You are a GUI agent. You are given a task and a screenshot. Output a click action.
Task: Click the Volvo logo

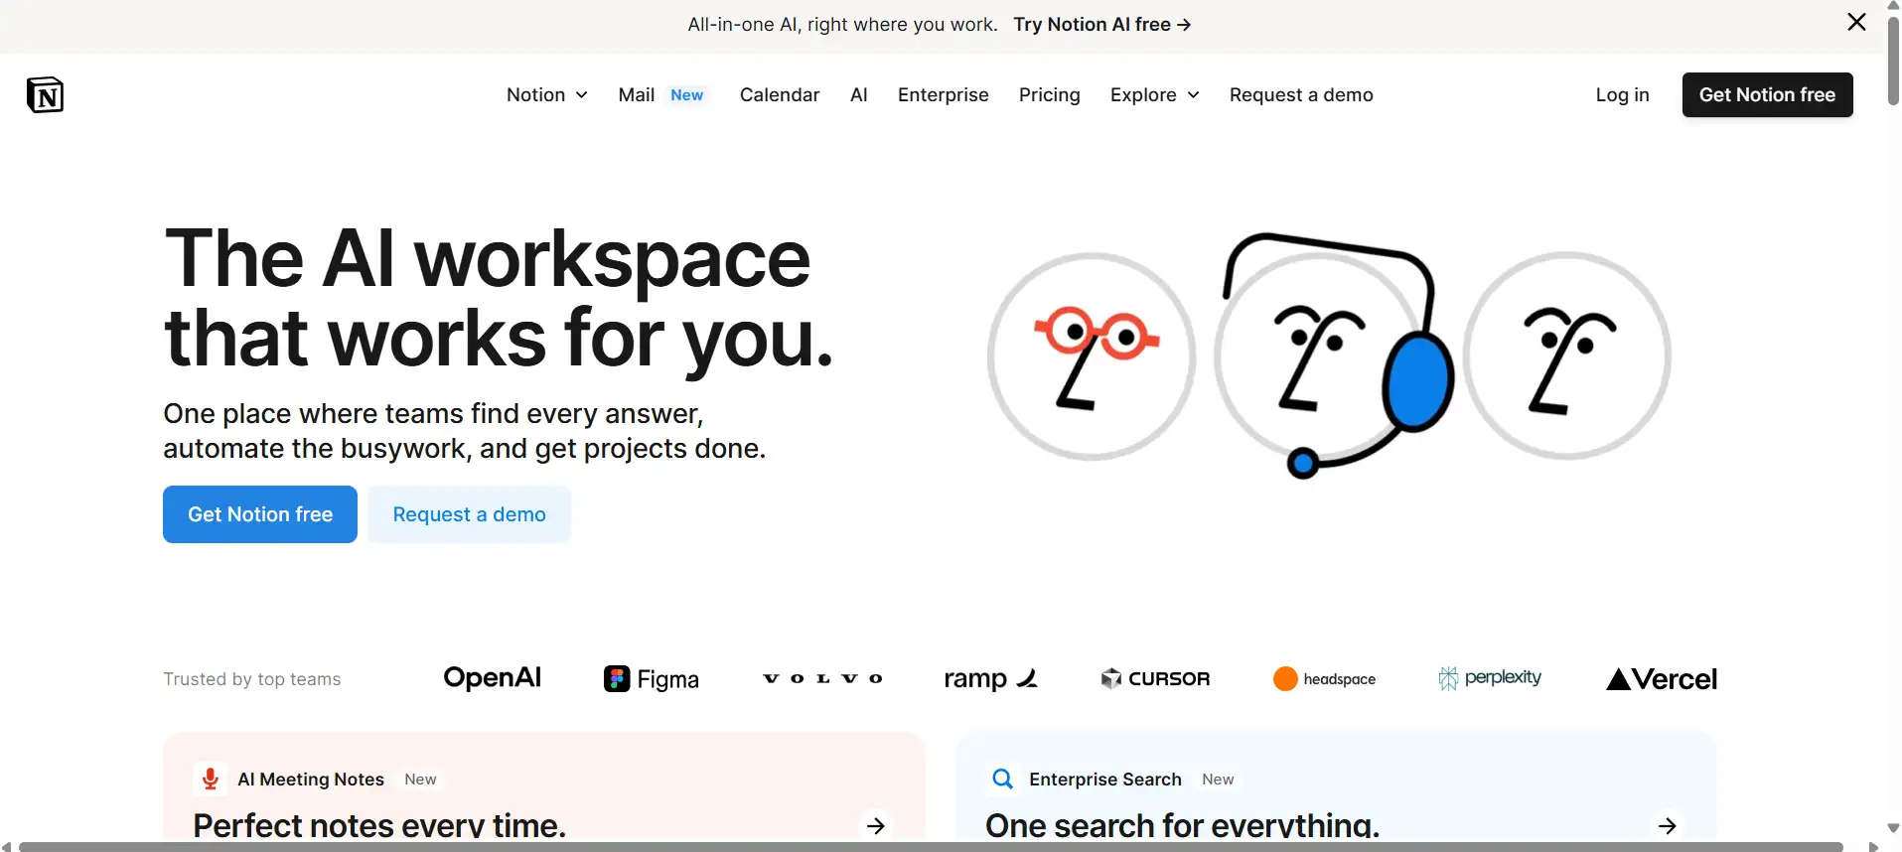[x=822, y=678]
